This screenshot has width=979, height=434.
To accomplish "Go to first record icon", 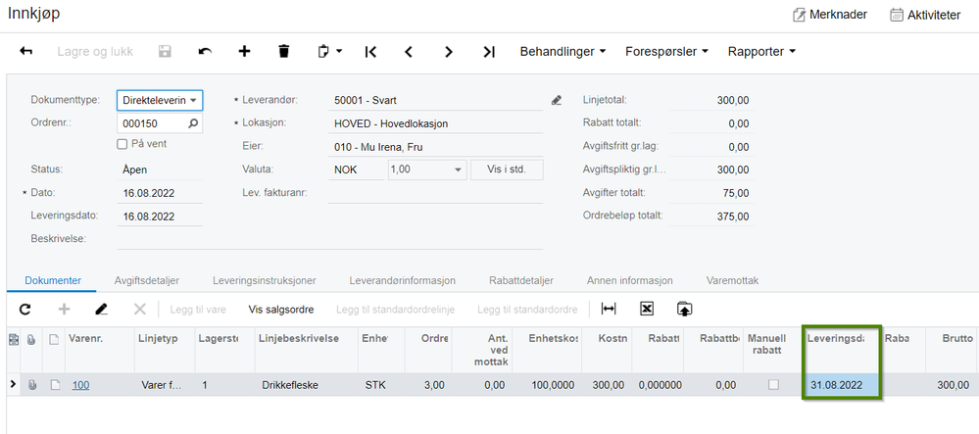I will tap(370, 52).
